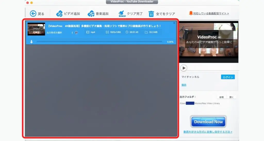Click the download arrow icon on item
Image resolution: width=264 pixels, height=141 pixels.
31,42
